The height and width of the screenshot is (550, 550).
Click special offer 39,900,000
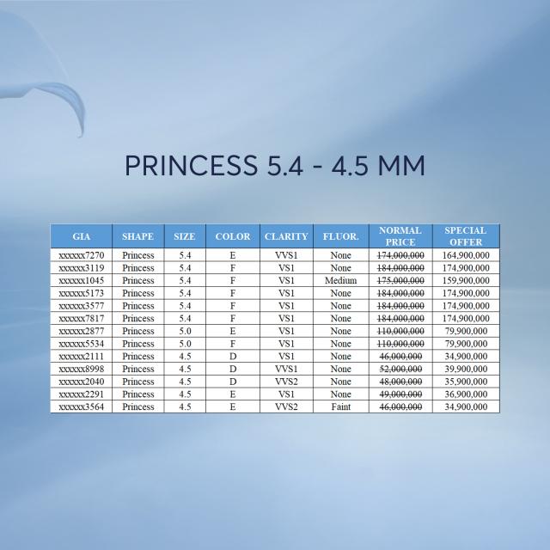click(x=466, y=369)
